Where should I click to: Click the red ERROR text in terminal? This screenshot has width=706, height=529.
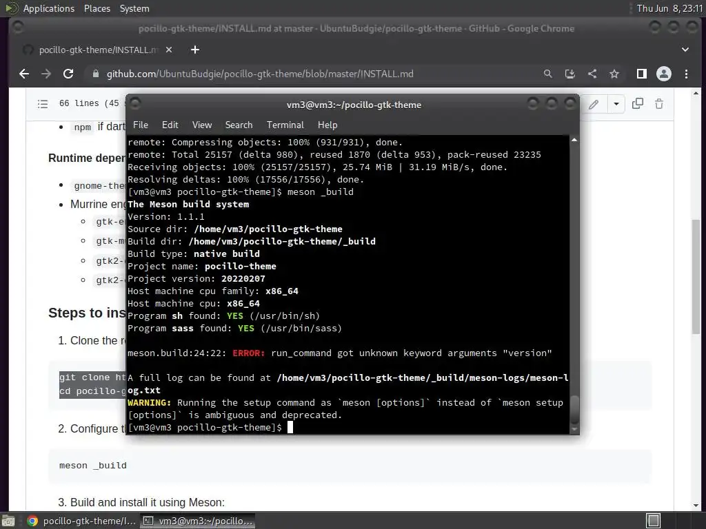248,353
